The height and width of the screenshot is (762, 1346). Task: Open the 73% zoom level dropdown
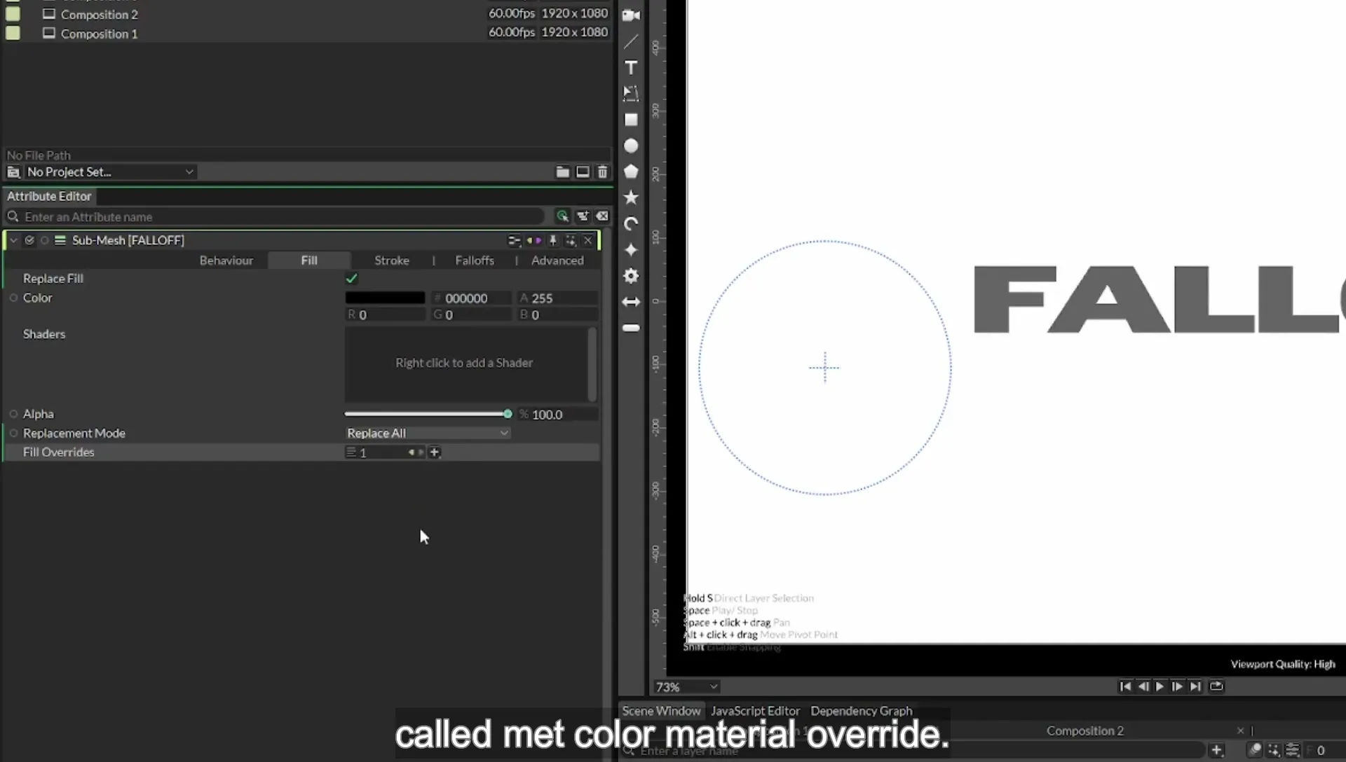(x=686, y=687)
